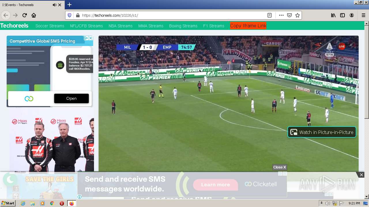Click the browser forward arrow
This screenshot has height=207, width=369.
tap(15, 15)
